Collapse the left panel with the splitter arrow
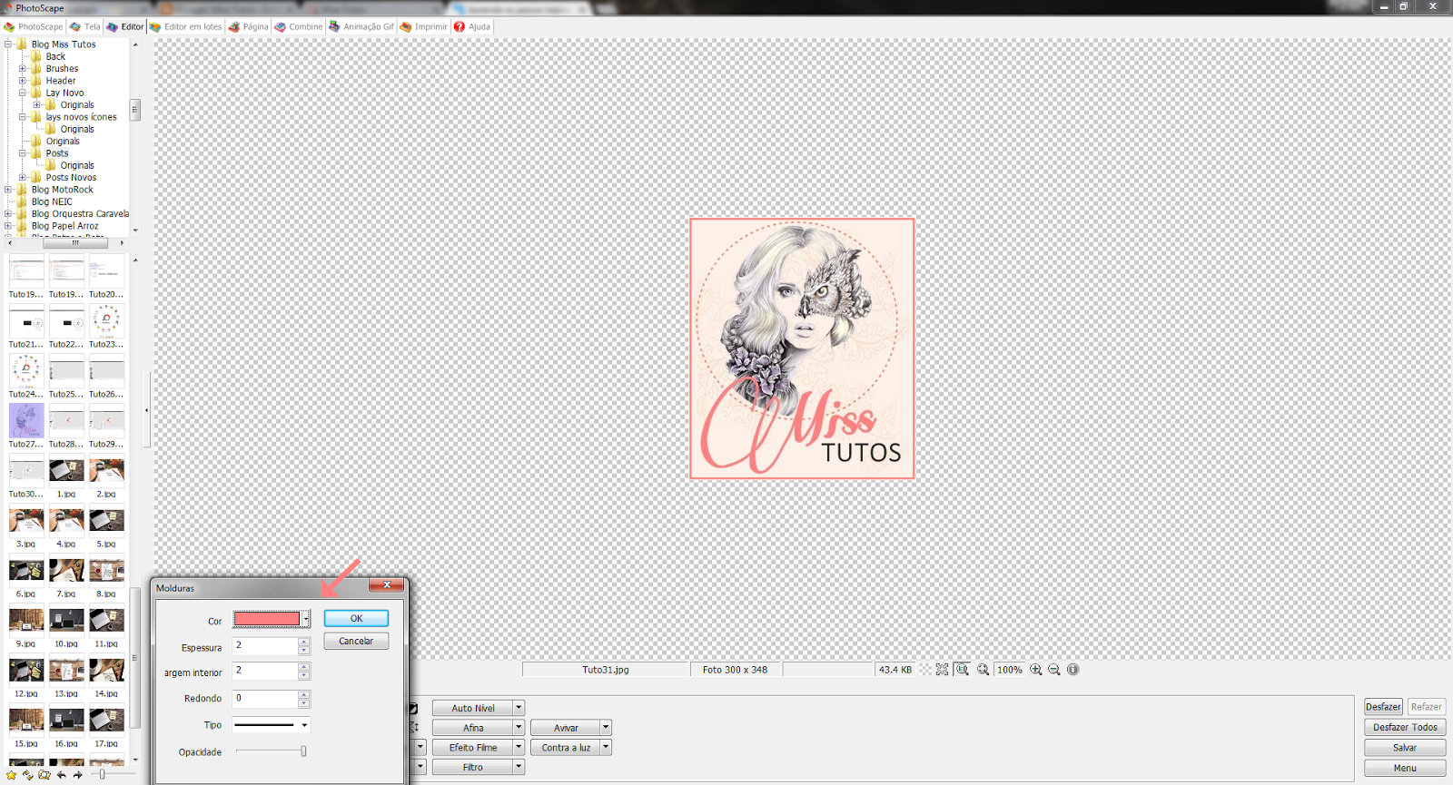Viewport: 1453px width, 785px height. [146, 410]
